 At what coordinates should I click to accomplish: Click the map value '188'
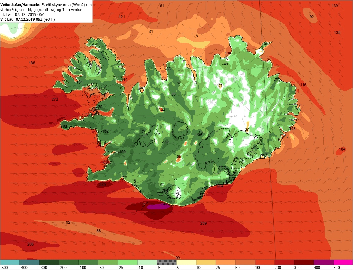32,63
